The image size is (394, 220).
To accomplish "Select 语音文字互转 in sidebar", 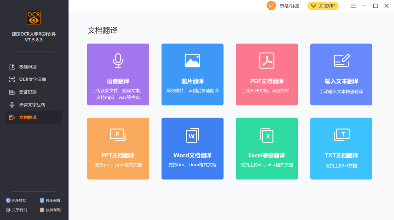I will (x=34, y=105).
